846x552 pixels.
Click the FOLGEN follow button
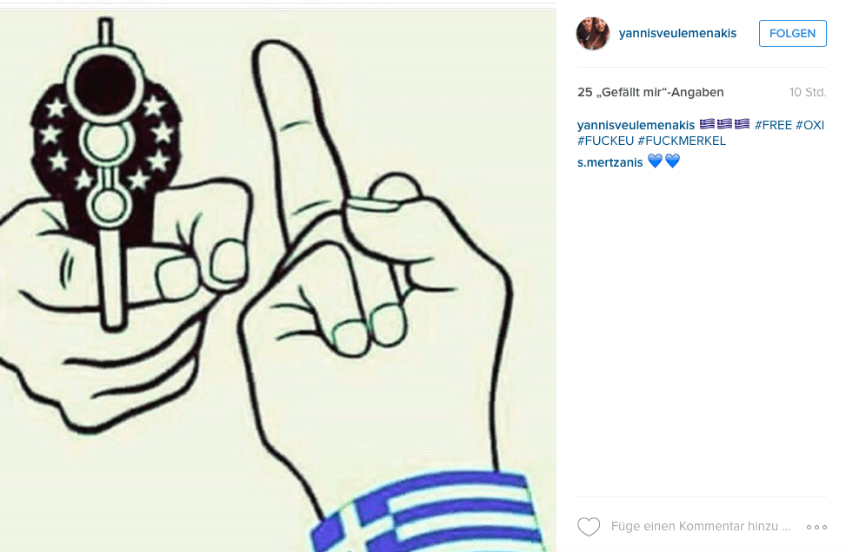coord(793,33)
